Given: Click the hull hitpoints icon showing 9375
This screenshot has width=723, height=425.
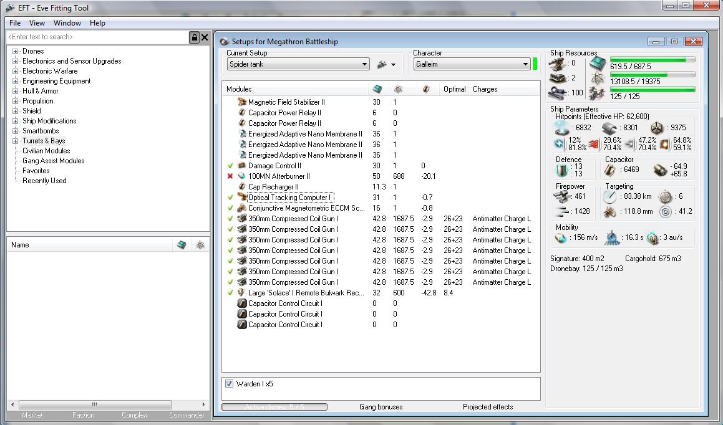Looking at the screenshot, I should point(657,128).
